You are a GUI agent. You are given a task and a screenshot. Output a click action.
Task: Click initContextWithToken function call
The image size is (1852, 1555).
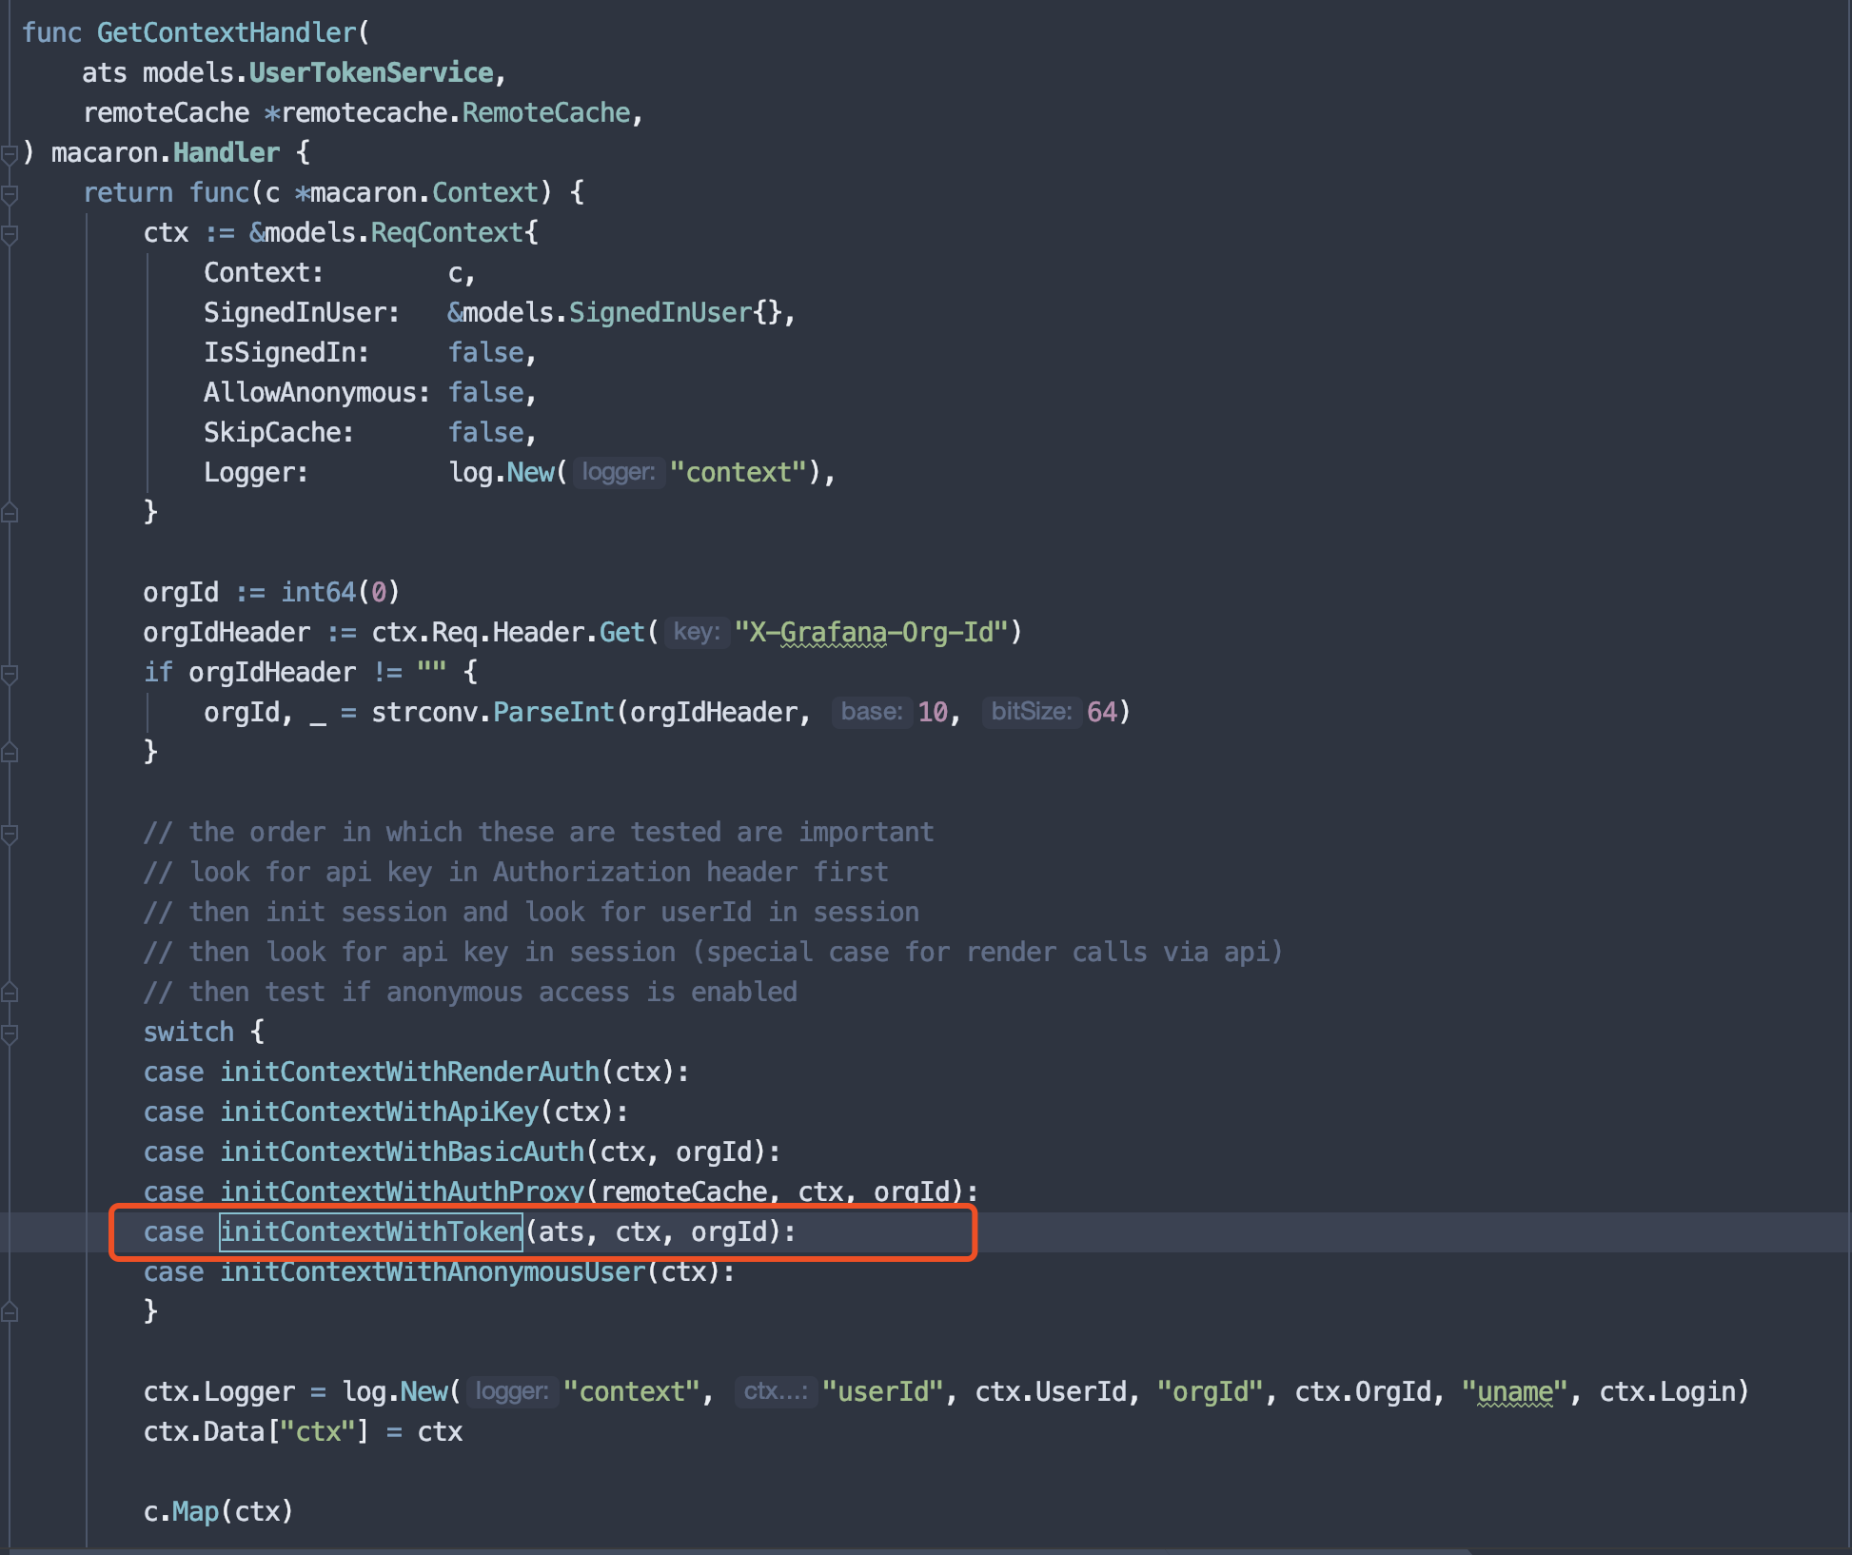[x=371, y=1231]
